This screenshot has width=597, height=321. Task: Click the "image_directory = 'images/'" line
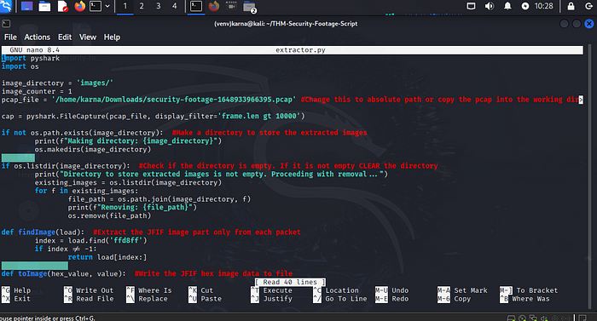coord(57,83)
